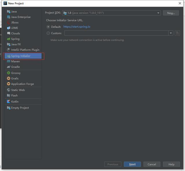Click the New... SDK button
Viewport: 185px width, 171px height.
pyautogui.click(x=171, y=13)
